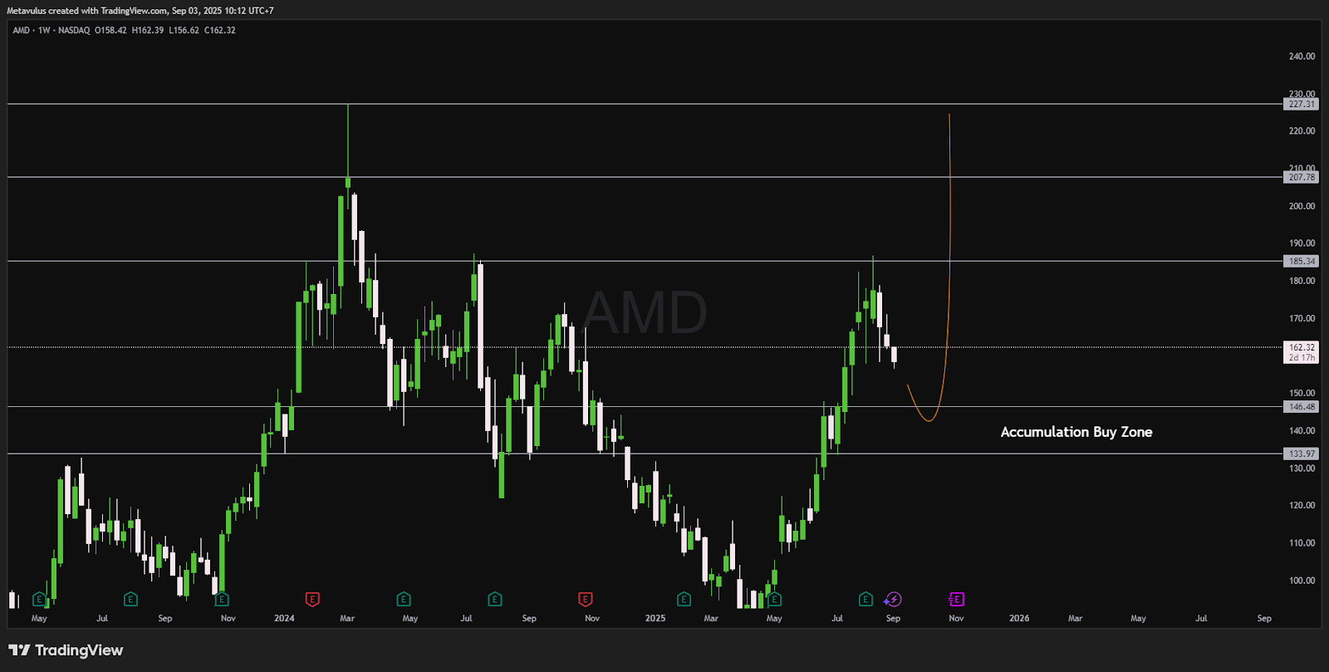Open the red earnings marker after 2024 label
The width and height of the screenshot is (1329, 672).
(312, 599)
